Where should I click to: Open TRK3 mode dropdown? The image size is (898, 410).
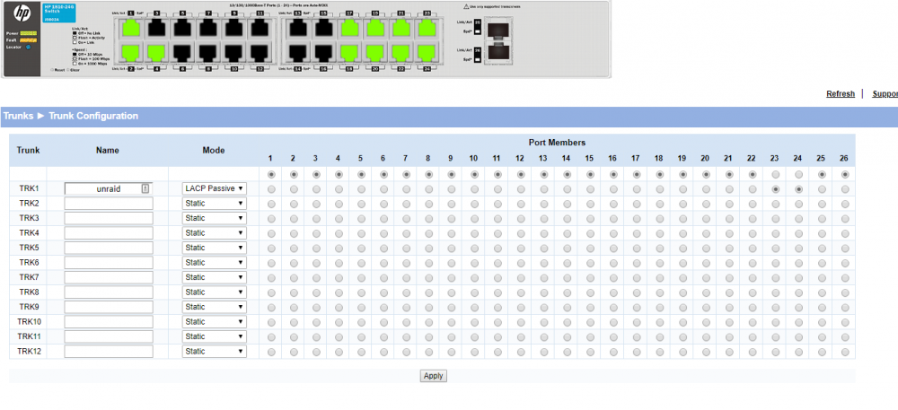pos(215,218)
